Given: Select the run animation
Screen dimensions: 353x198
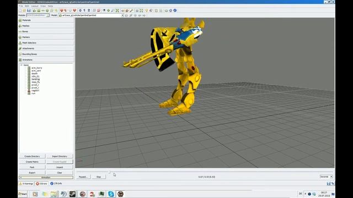Looking at the screenshot, I should 33,94.
